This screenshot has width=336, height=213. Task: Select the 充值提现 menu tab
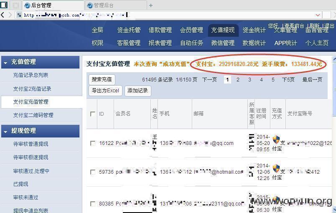[223, 30]
